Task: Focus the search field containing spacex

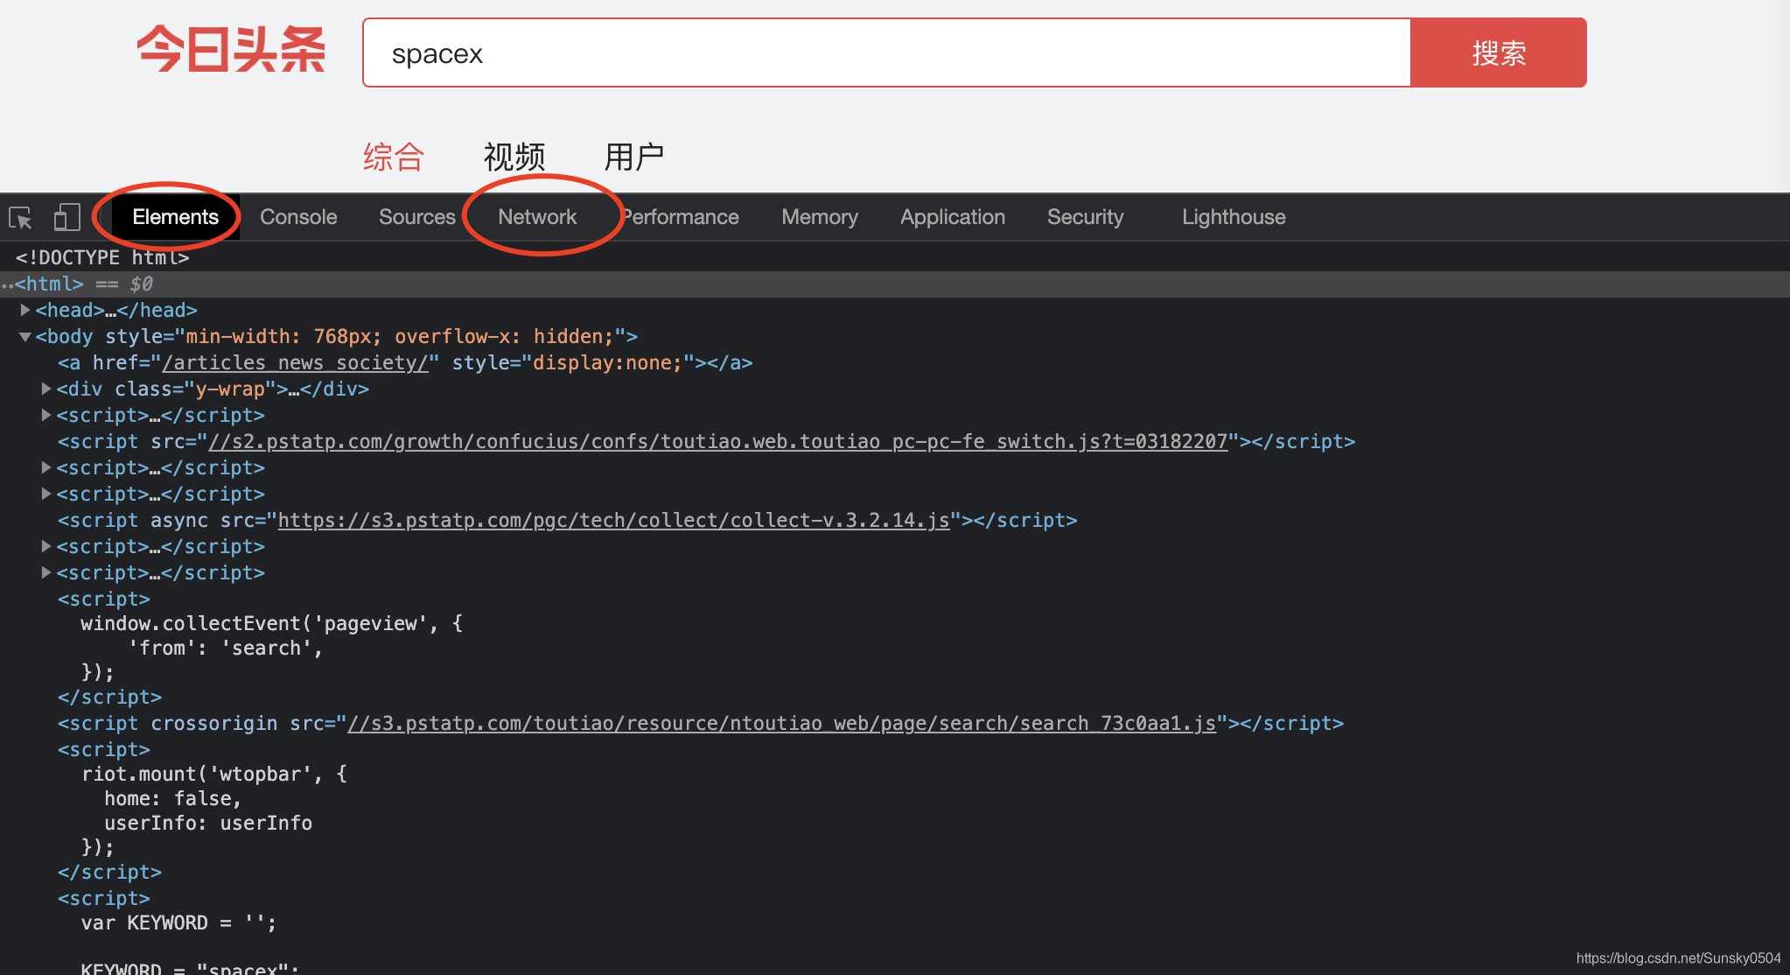Action: pyautogui.click(x=886, y=53)
